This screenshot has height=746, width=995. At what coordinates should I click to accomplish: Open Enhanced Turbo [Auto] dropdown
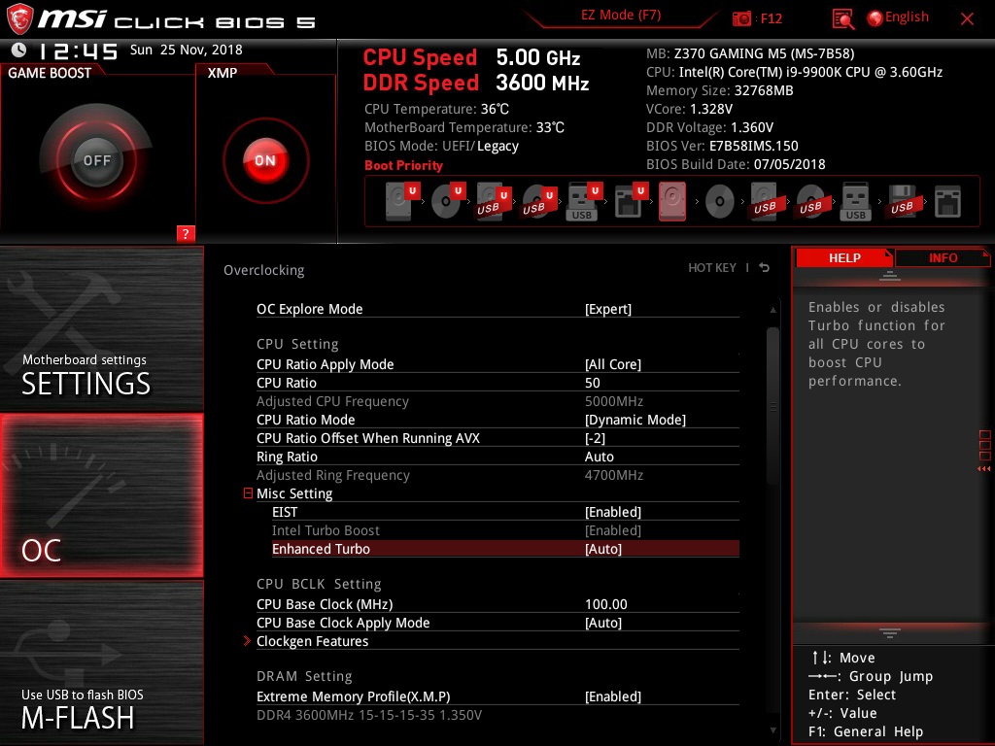click(x=602, y=549)
